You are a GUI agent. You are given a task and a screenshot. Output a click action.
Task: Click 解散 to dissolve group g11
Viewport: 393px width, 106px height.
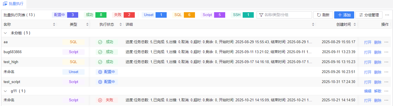378,91
